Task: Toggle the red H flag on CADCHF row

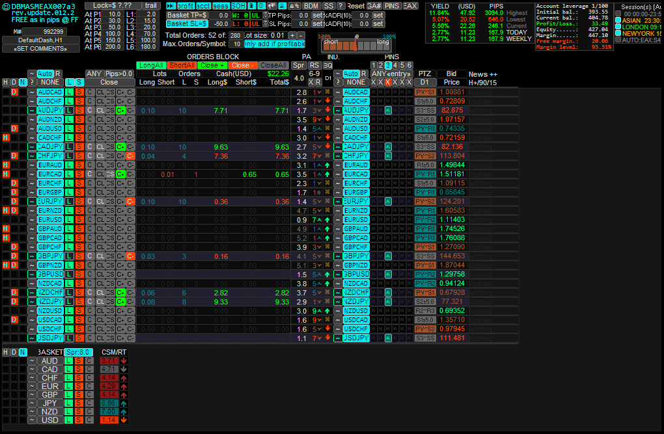Action: [5, 137]
